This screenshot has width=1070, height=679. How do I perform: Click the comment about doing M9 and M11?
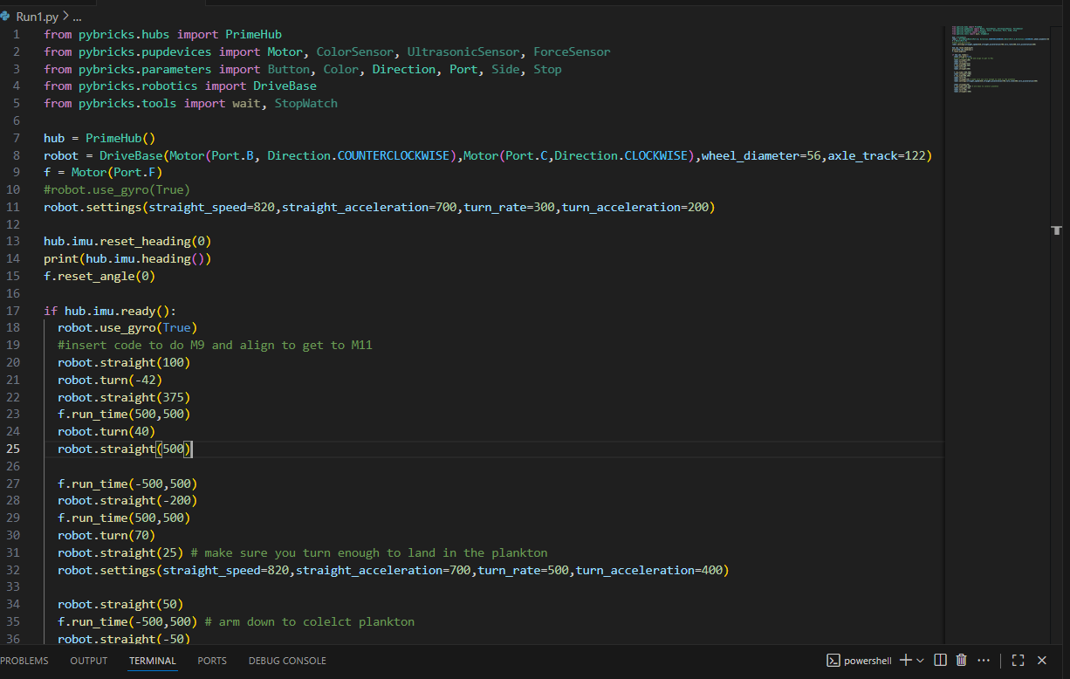pyautogui.click(x=215, y=345)
